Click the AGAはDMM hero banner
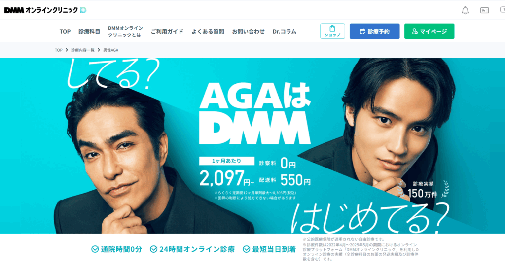This screenshot has width=505, height=269. coord(252,145)
